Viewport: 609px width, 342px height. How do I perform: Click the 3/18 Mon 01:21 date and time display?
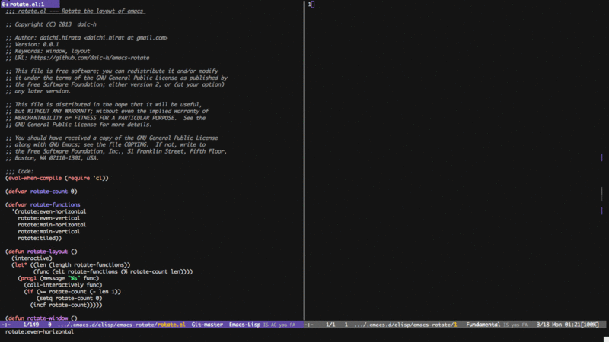pyautogui.click(x=557, y=325)
